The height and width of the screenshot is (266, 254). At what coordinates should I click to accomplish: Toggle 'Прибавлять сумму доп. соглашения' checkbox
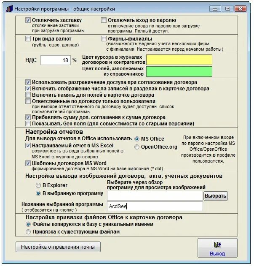click(x=28, y=117)
